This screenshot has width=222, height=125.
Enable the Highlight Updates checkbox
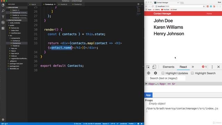(x=163, y=73)
